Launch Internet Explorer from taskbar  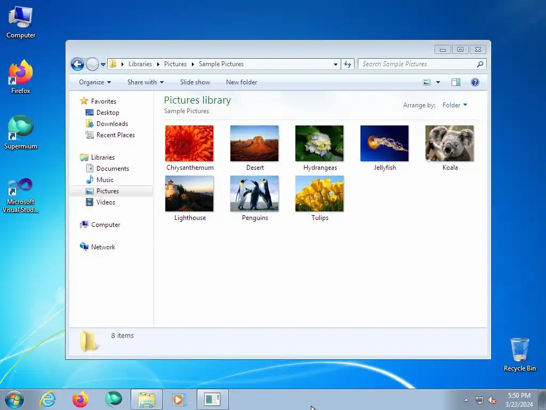pos(47,399)
